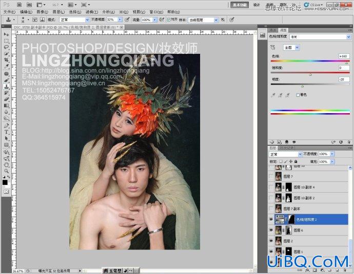Viewport: 354px width, 274px height.
Task: Select the History Brush tool
Action: click(6, 93)
